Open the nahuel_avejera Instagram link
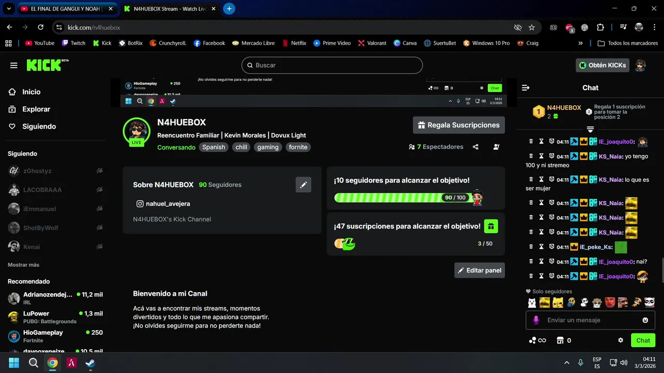The width and height of the screenshot is (664, 373). (x=163, y=204)
